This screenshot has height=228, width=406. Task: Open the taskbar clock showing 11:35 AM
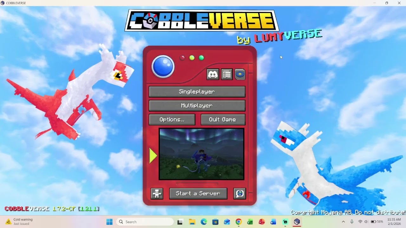(x=394, y=222)
